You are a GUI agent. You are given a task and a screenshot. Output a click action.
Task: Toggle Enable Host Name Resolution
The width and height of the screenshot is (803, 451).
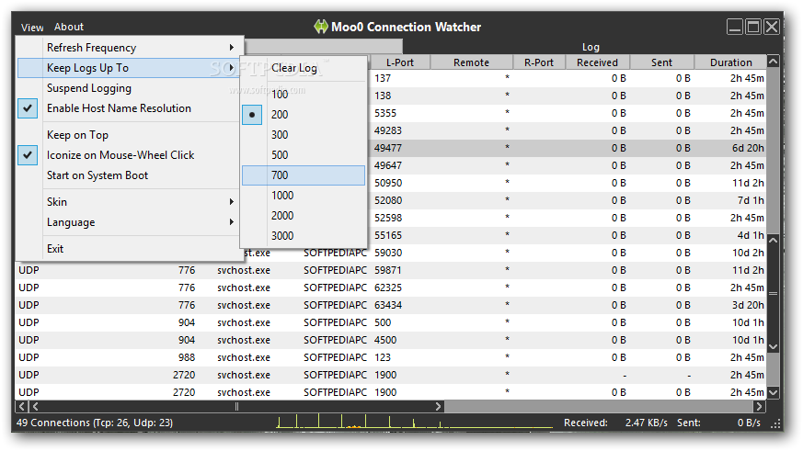coord(129,108)
